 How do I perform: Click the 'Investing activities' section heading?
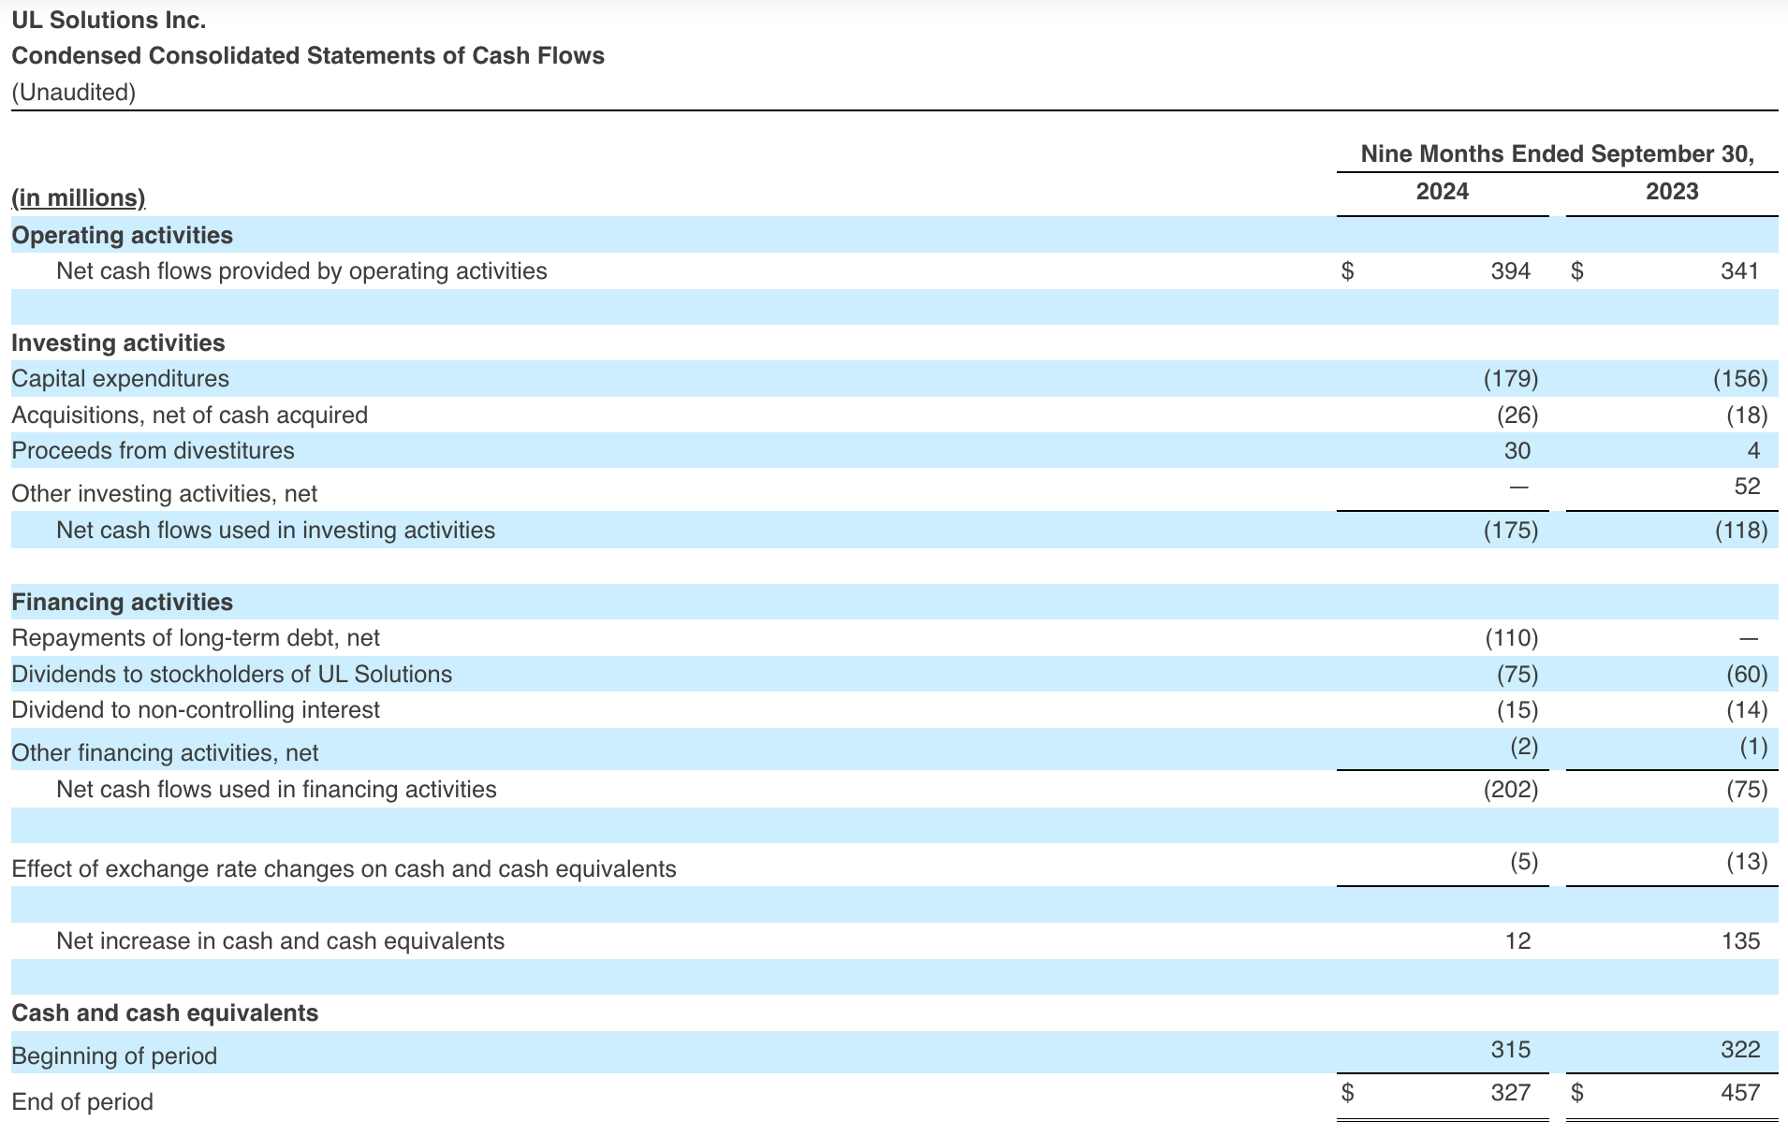tap(118, 343)
